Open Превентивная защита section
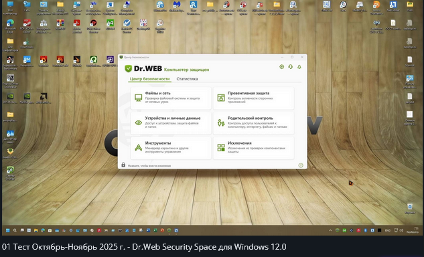424x257 pixels. (x=254, y=98)
